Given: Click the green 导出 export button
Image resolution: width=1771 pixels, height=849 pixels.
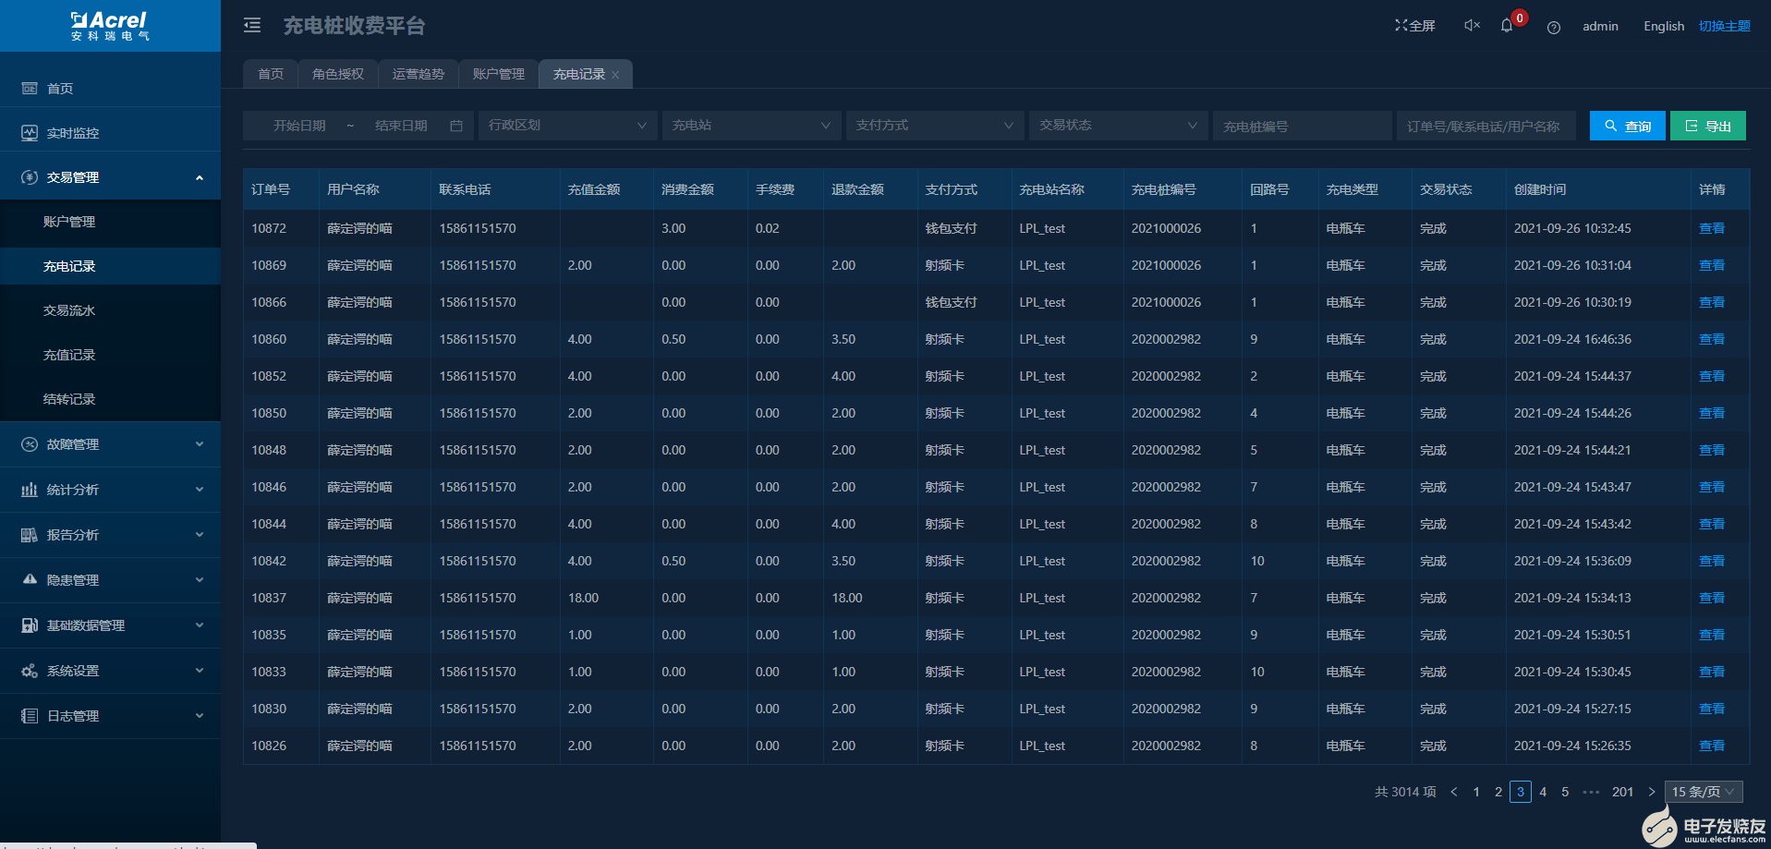Looking at the screenshot, I should coord(1707,126).
